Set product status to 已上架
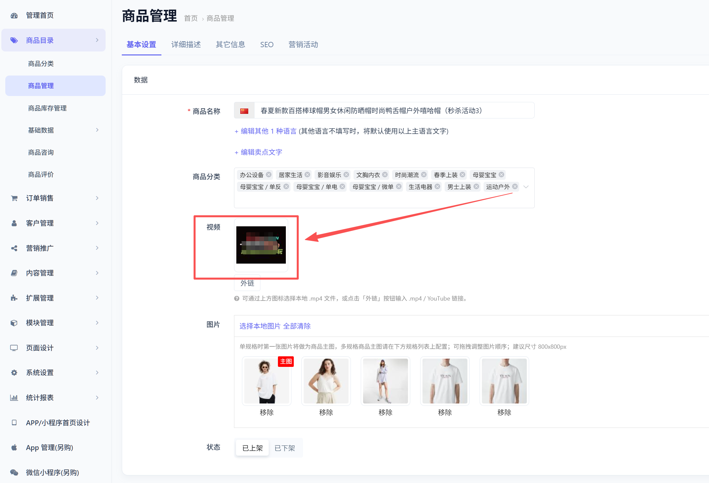Screen dimensions: 709x483 tap(253, 448)
